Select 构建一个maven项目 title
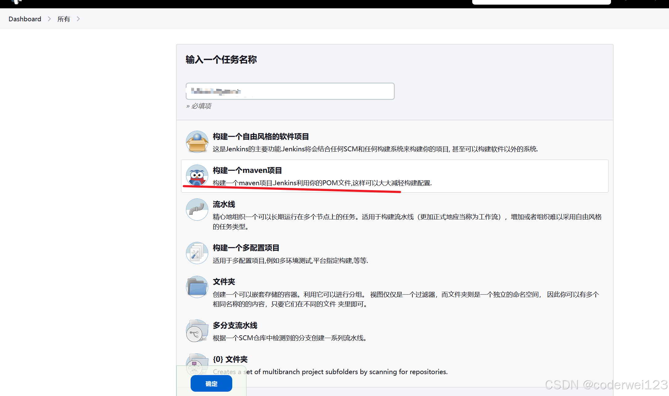Screen dimensions: 669x396 pos(247,170)
